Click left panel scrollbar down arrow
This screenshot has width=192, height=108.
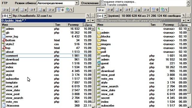click(x=93, y=107)
